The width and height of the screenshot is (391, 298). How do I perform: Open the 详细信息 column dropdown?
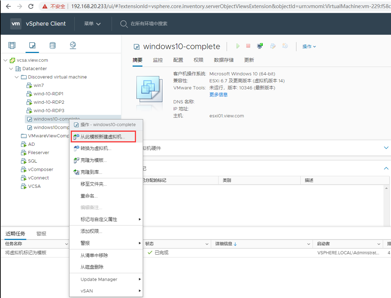308,244
